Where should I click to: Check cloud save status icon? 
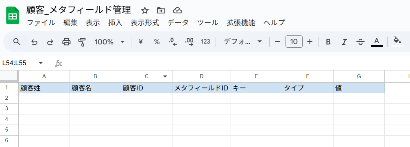point(177,11)
